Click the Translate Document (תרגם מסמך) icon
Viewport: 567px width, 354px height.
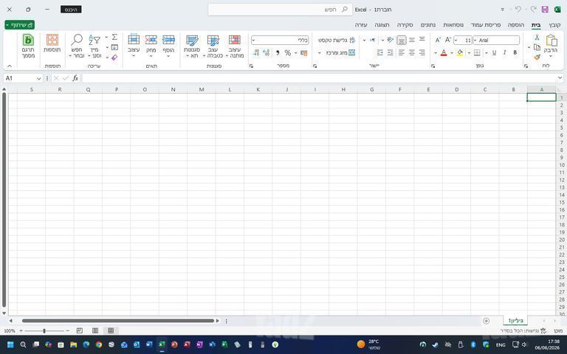click(x=28, y=46)
